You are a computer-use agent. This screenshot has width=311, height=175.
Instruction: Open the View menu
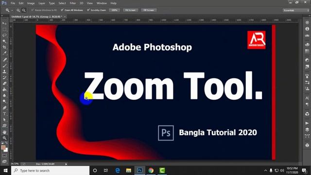[x=89, y=3]
